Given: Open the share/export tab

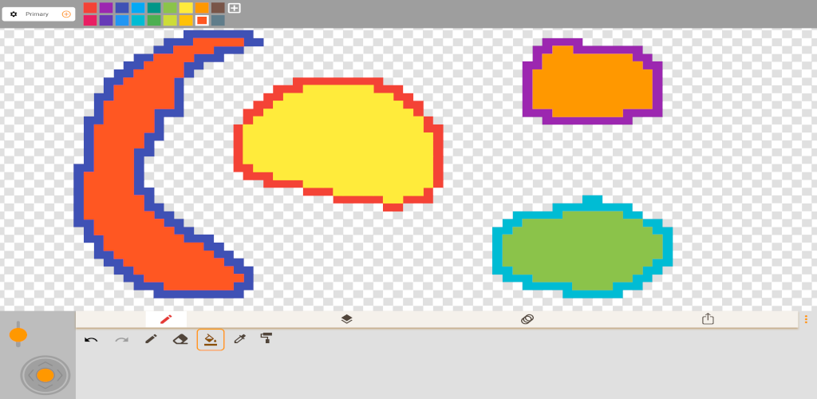Looking at the screenshot, I should point(708,318).
